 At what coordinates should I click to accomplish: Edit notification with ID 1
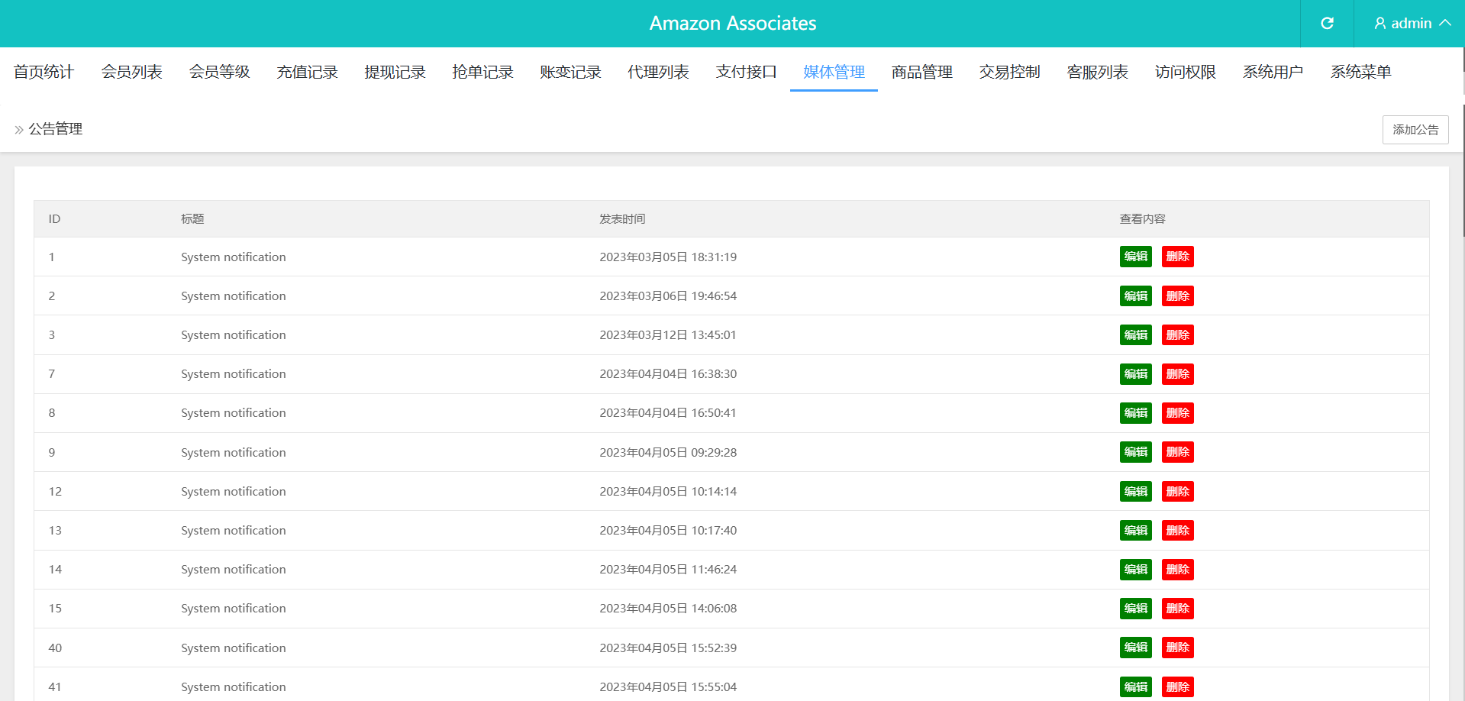pos(1135,257)
